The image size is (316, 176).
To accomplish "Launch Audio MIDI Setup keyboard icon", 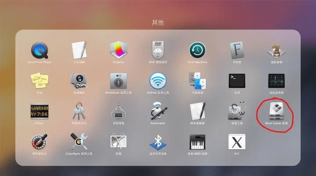I will 197,142.
